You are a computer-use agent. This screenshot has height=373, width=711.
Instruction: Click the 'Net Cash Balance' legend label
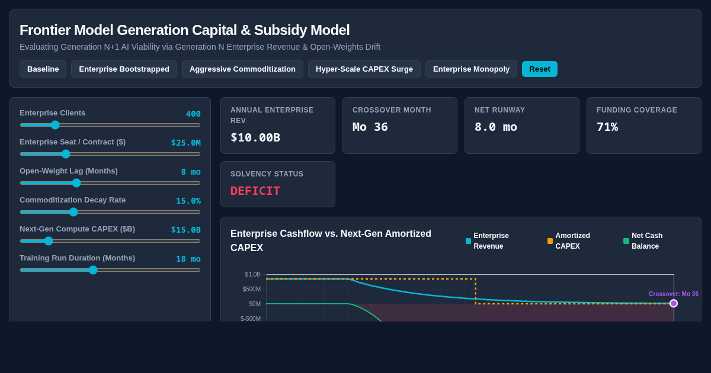pyautogui.click(x=647, y=241)
